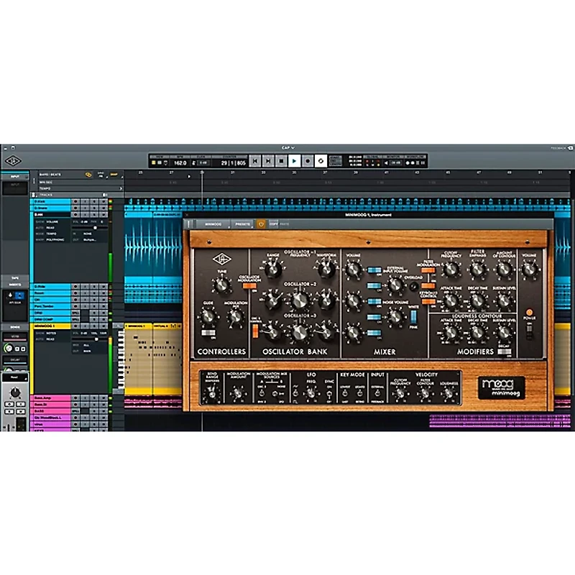The width and height of the screenshot is (575, 575).
Task: Click the return-to-start transport button
Action: [255, 161]
